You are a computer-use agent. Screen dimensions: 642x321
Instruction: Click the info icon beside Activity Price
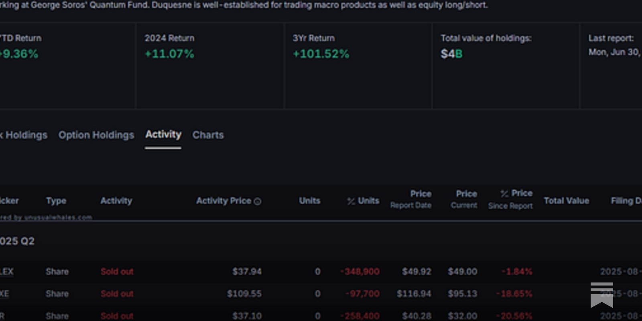[x=258, y=201]
